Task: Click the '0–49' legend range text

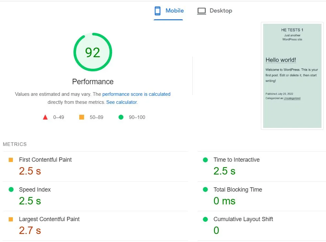Action: point(59,117)
